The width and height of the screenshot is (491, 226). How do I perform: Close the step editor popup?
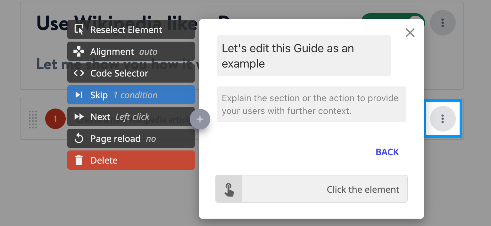(410, 33)
